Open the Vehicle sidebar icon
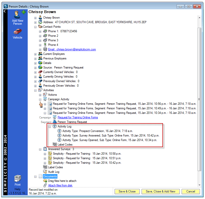 pyautogui.click(x=18, y=32)
